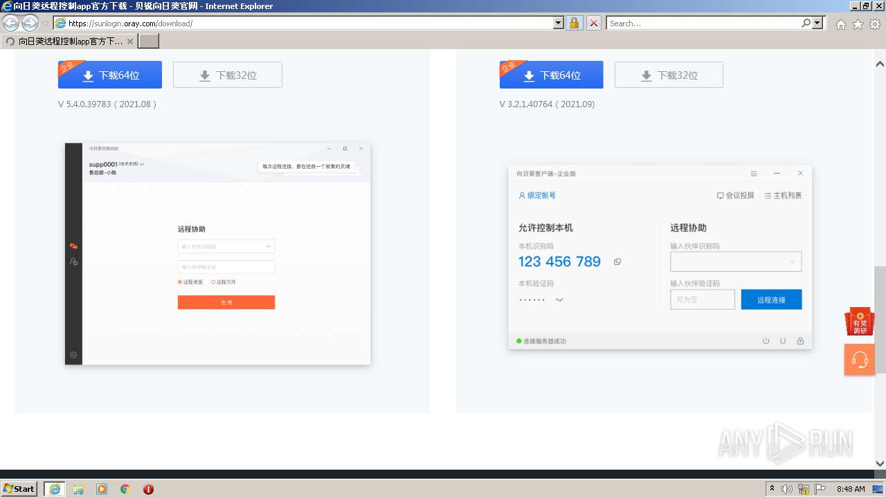Open the address bar dropdown arrow
The width and height of the screenshot is (886, 498).
(559, 23)
